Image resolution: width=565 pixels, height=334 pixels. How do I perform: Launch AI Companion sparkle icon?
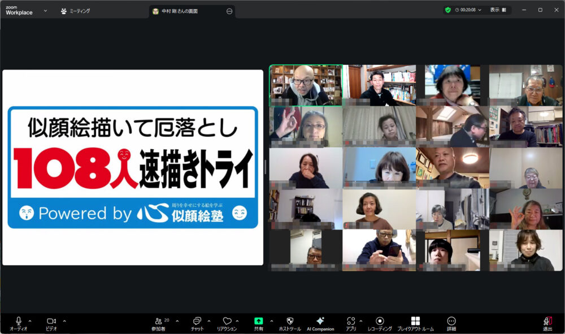(320, 321)
